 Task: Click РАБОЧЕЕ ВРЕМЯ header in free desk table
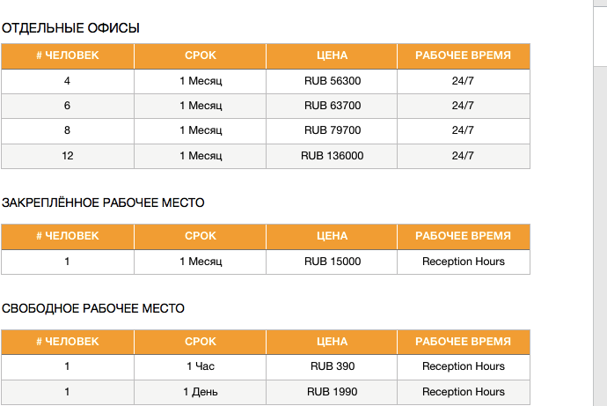(464, 342)
